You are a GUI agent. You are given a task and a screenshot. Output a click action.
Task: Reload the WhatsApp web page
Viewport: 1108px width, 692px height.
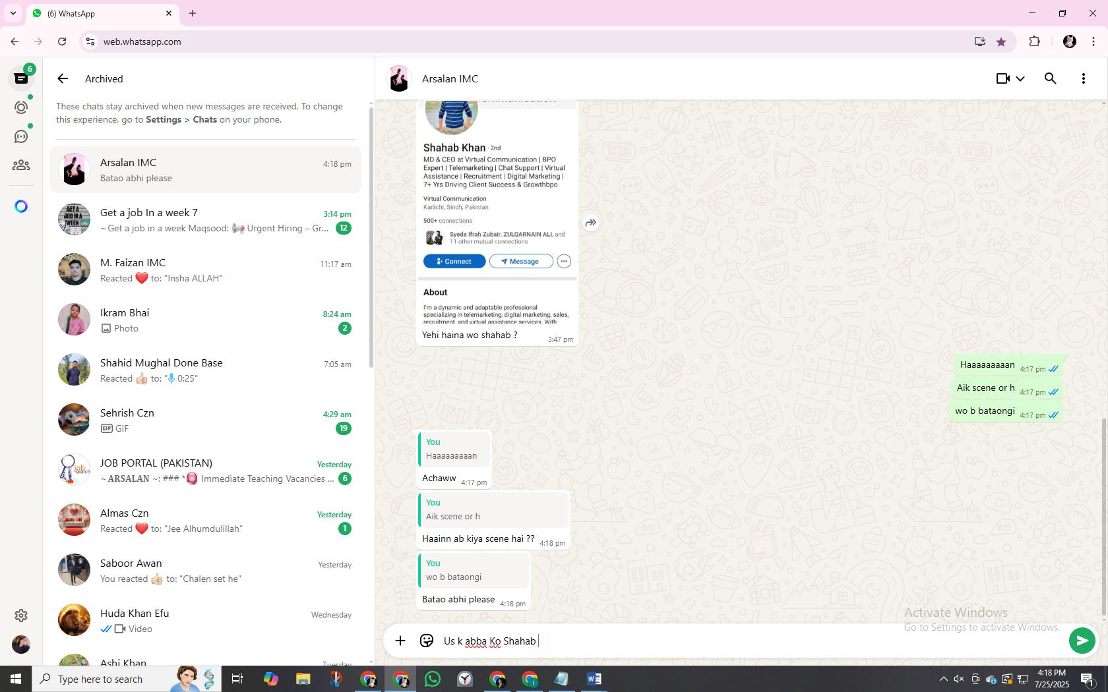[62, 42]
